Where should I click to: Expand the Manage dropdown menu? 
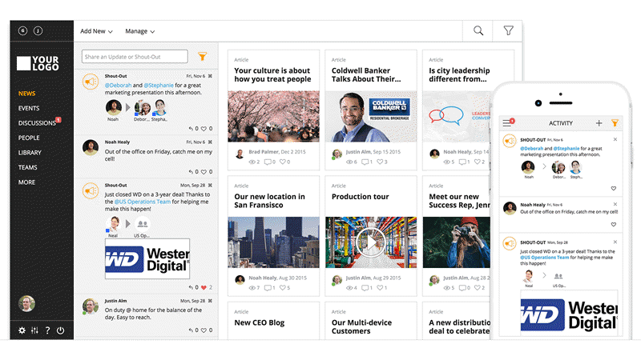[x=139, y=31]
